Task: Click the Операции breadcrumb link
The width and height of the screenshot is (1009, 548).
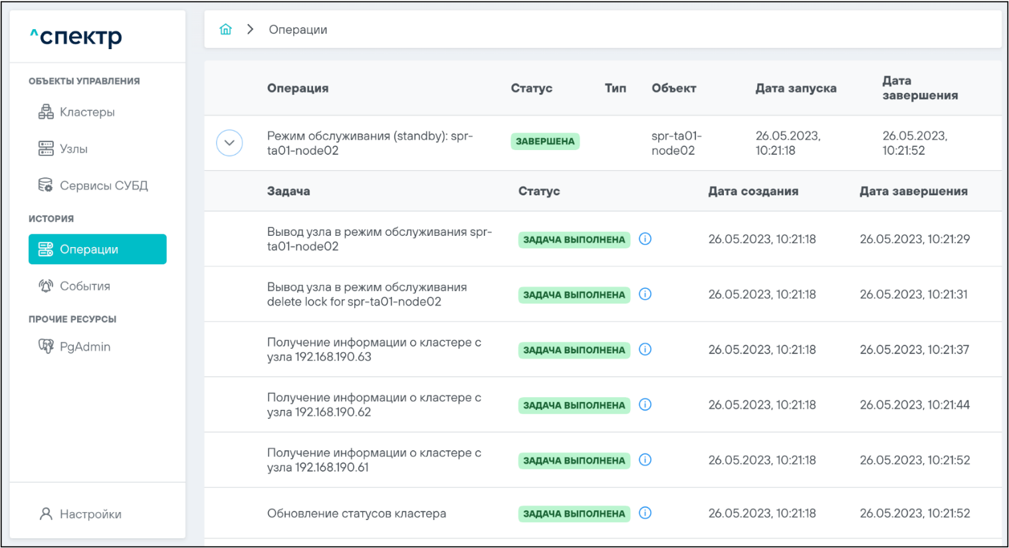Action: click(x=298, y=29)
